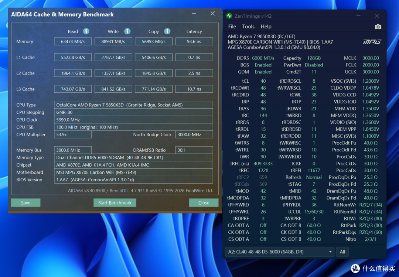This screenshot has height=277, width=399.
Task: Click the Chipset AMD X870E field
Action: pyautogui.click(x=133, y=165)
